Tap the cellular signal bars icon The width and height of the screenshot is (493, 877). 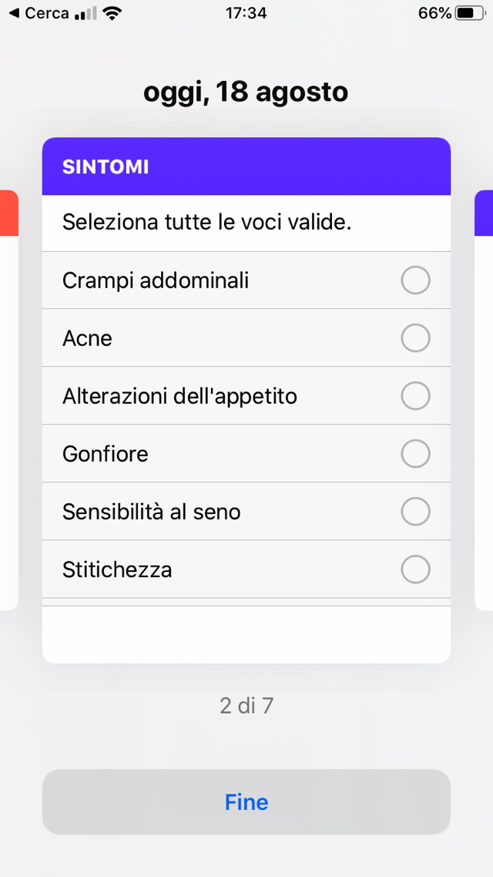[85, 14]
